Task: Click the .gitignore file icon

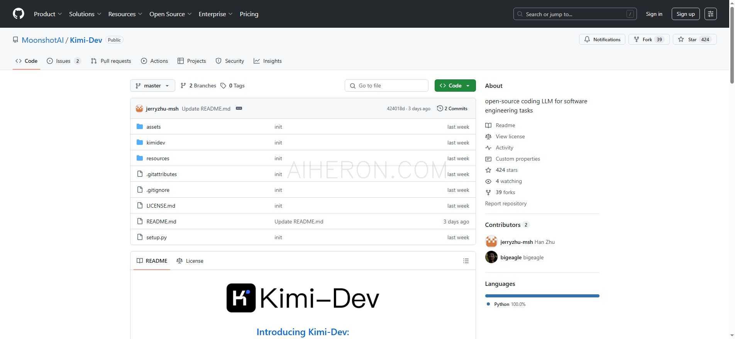Action: pos(140,190)
